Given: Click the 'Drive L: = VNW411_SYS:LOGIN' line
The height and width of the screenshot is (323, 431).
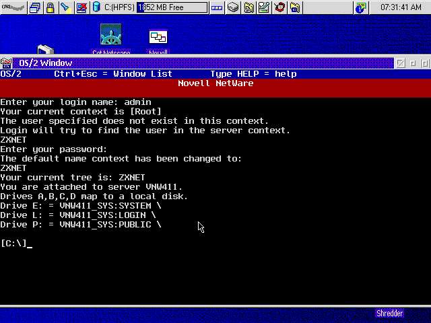Looking at the screenshot, I should [x=78, y=215].
